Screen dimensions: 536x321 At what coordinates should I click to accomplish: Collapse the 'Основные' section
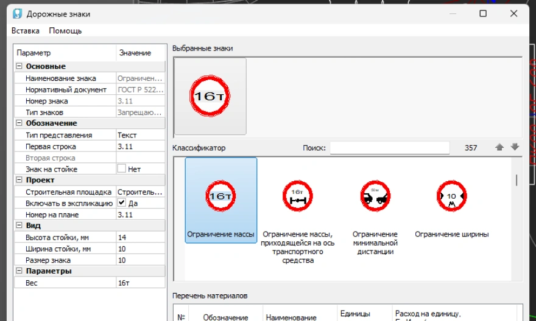[x=19, y=66]
